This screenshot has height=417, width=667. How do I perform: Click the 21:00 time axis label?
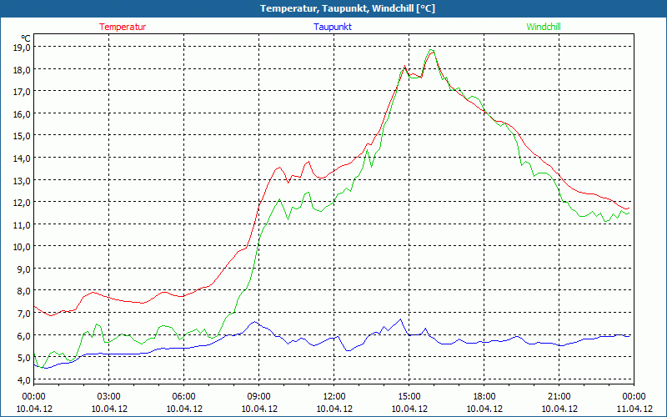(559, 397)
